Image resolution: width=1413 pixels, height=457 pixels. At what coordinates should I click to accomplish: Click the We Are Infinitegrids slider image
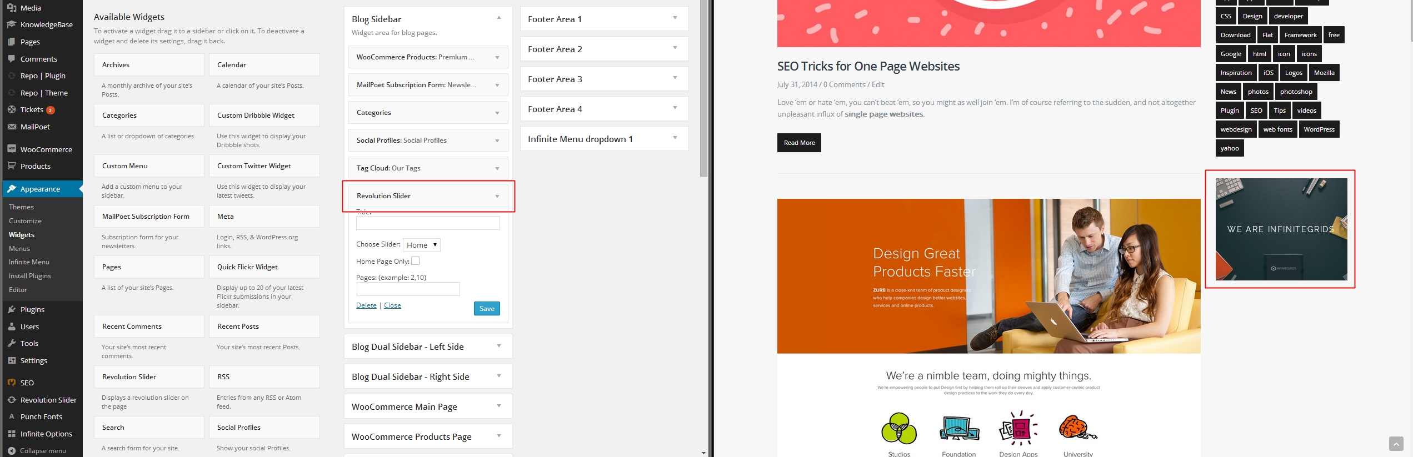click(x=1281, y=229)
